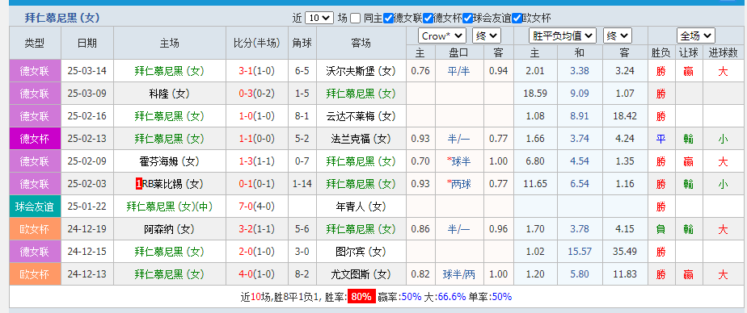Click the 25-01-22 date cell

pos(87,207)
